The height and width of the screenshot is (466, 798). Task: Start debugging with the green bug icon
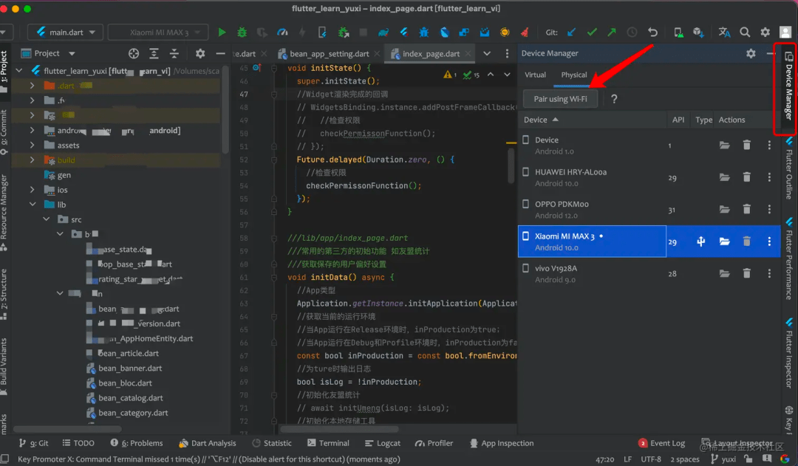pos(242,32)
